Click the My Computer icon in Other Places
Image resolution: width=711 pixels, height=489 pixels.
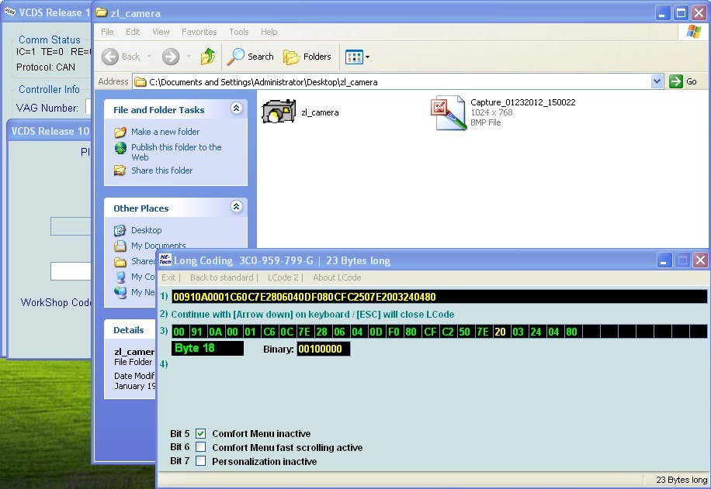pos(120,277)
